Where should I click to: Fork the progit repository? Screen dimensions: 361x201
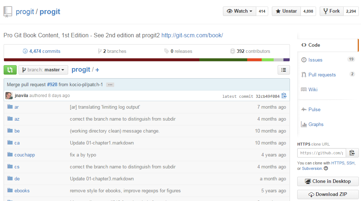tap(332, 11)
